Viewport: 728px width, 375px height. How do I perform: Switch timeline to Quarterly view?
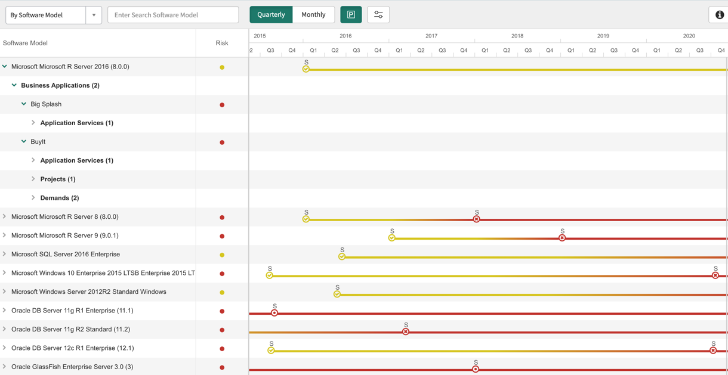point(271,15)
